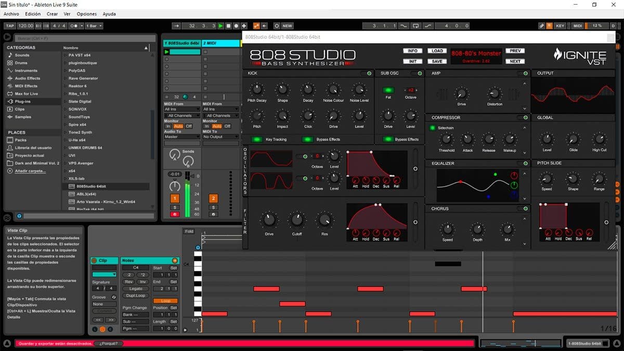Toggle the Sub Osc Fat switch
The width and height of the screenshot is (624, 351).
pyautogui.click(x=388, y=90)
